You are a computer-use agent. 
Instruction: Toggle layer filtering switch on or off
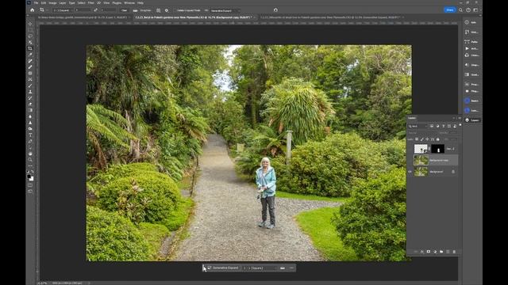pyautogui.click(x=460, y=125)
